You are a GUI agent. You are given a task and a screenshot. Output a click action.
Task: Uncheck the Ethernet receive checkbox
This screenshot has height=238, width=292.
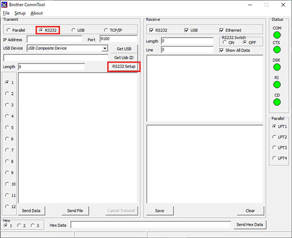(221, 30)
